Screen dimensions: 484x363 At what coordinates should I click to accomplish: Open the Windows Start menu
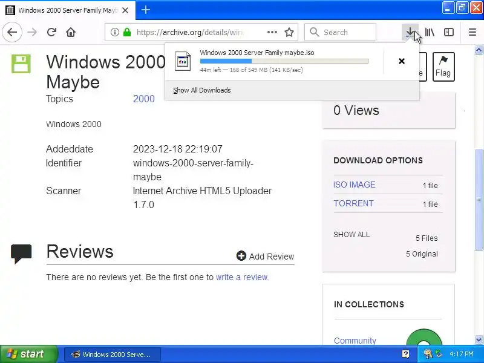28,354
